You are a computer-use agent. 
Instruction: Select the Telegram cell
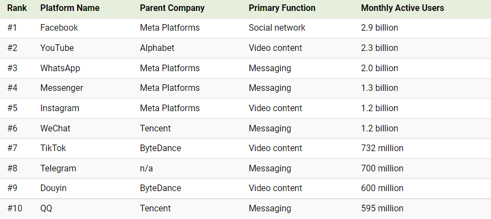(x=58, y=169)
